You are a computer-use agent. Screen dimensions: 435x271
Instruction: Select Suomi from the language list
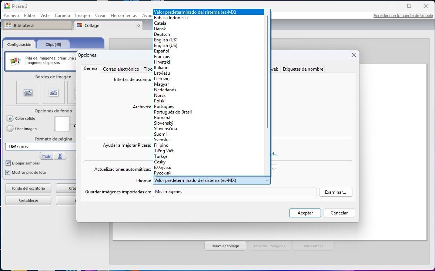pyautogui.click(x=209, y=134)
